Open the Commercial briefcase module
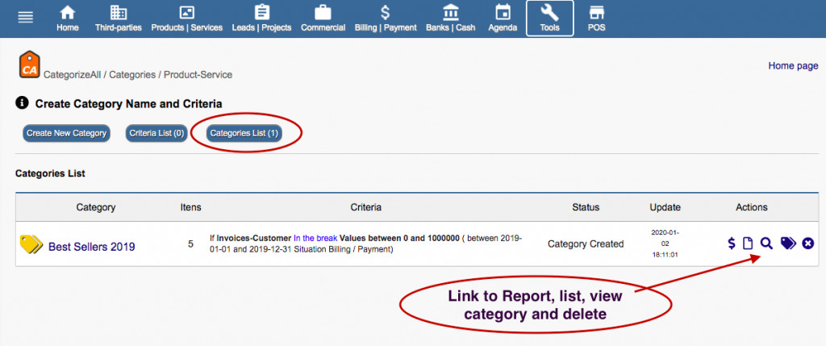826x346 pixels. pyautogui.click(x=323, y=19)
